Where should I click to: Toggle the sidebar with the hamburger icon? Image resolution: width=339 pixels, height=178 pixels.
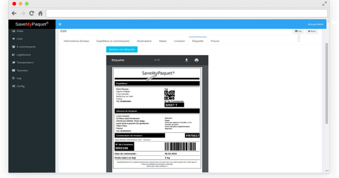tap(60, 24)
